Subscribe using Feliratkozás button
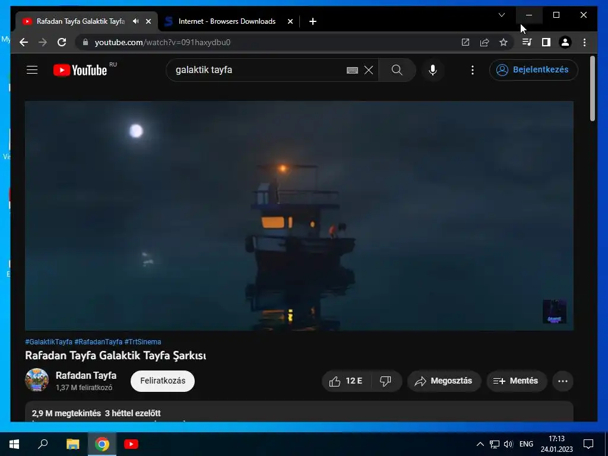 click(x=163, y=381)
